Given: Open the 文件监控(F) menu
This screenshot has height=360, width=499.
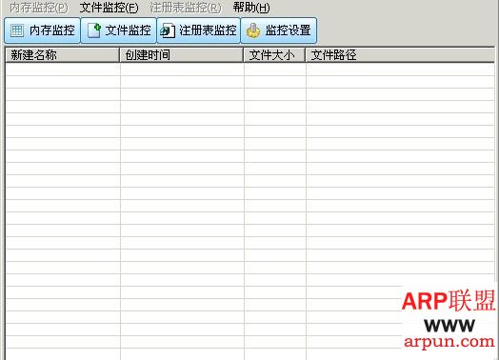Looking at the screenshot, I should click(x=109, y=8).
